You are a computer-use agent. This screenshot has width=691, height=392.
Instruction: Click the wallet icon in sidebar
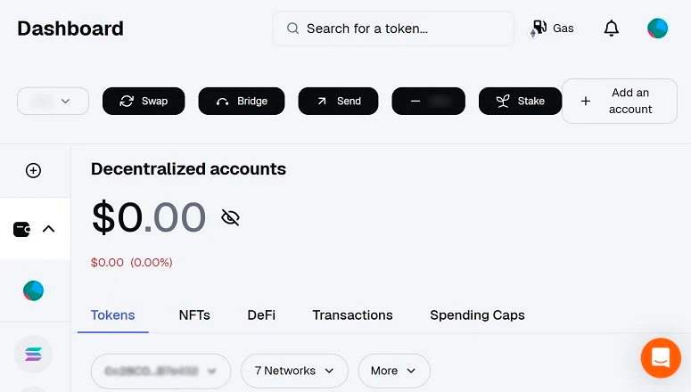click(x=22, y=229)
